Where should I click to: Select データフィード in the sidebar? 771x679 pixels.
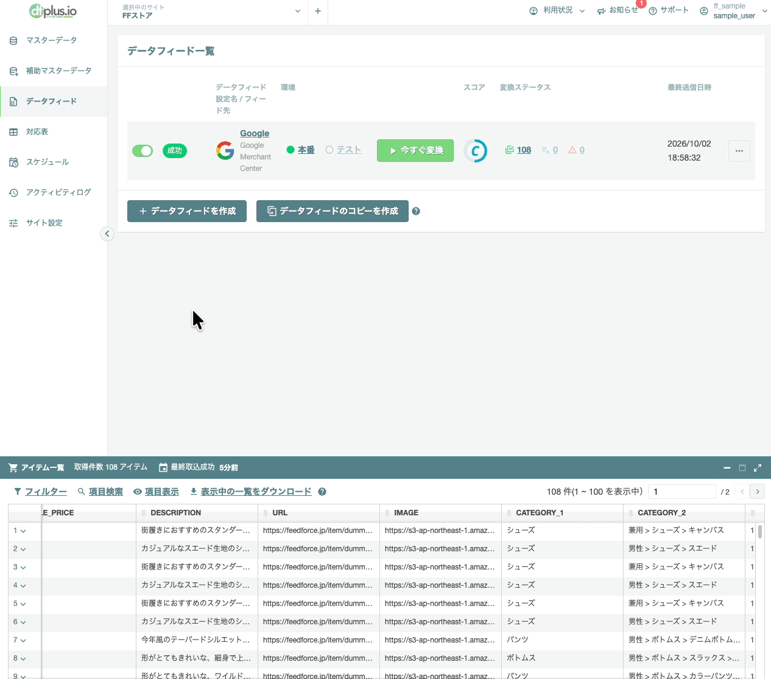click(x=54, y=101)
